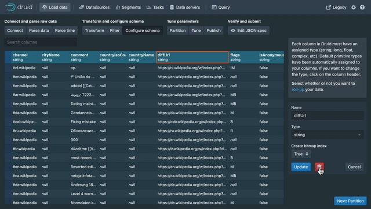Select the isAnonymous column header
The image size is (371, 209).
tap(271, 57)
